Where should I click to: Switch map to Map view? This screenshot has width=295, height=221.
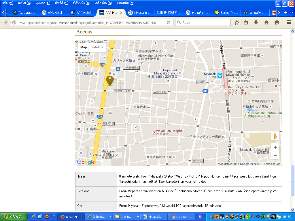click(x=84, y=47)
